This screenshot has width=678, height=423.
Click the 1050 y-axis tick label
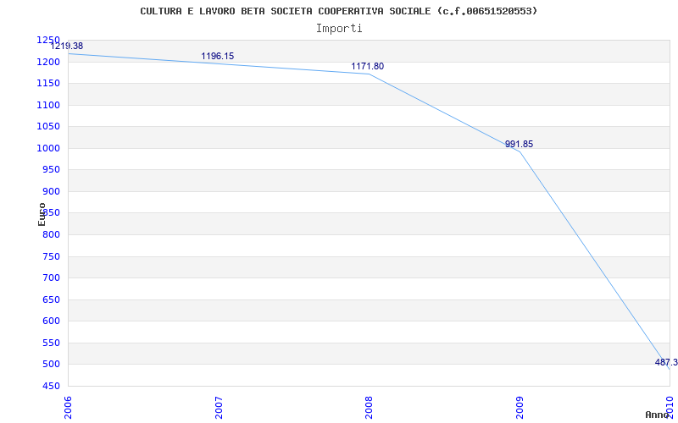point(48,126)
